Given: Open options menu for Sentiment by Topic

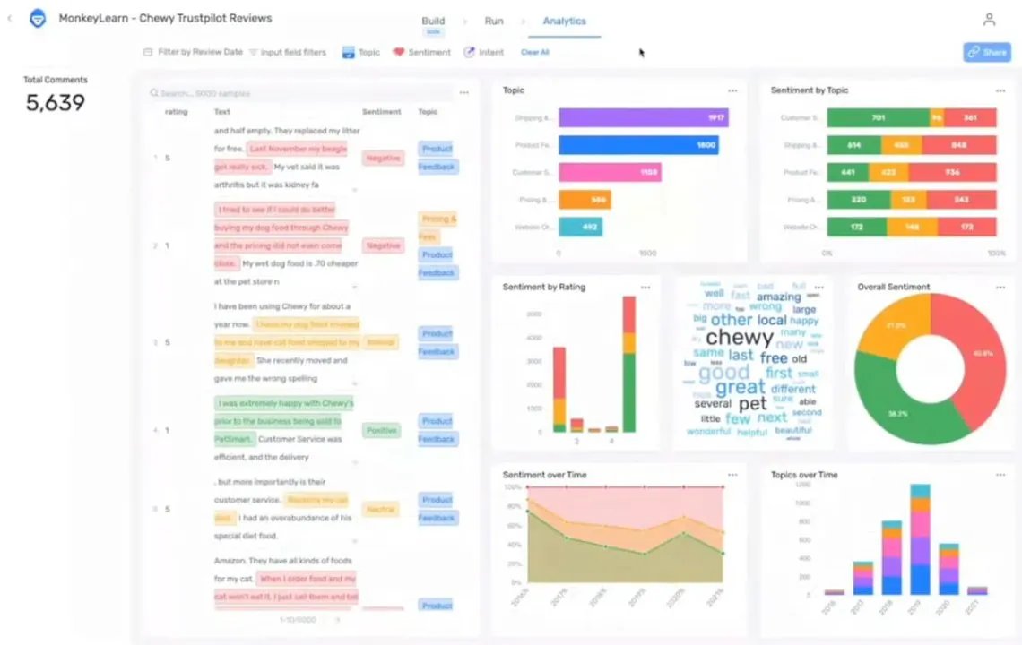Looking at the screenshot, I should click(1000, 91).
